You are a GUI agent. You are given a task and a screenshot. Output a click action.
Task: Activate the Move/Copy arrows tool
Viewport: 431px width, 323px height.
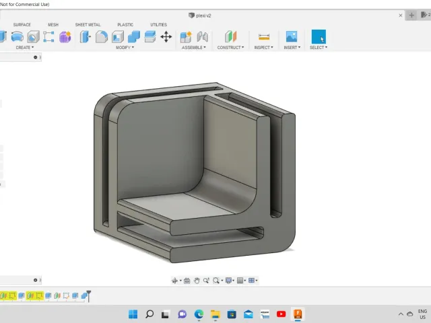coord(166,36)
